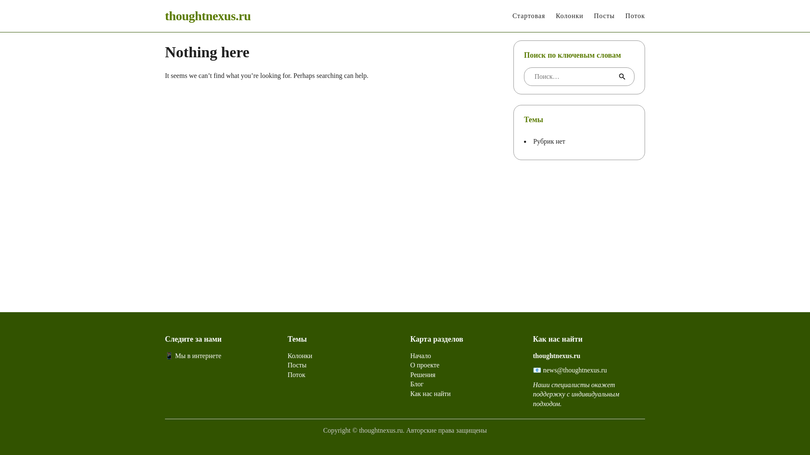
Task: Click the footer Темы column heading
Action: pyautogui.click(x=297, y=339)
